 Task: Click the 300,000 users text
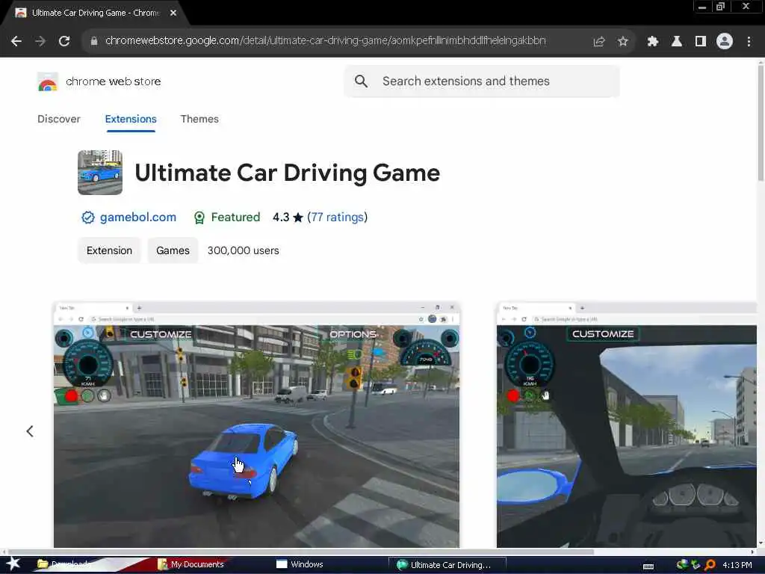(243, 250)
